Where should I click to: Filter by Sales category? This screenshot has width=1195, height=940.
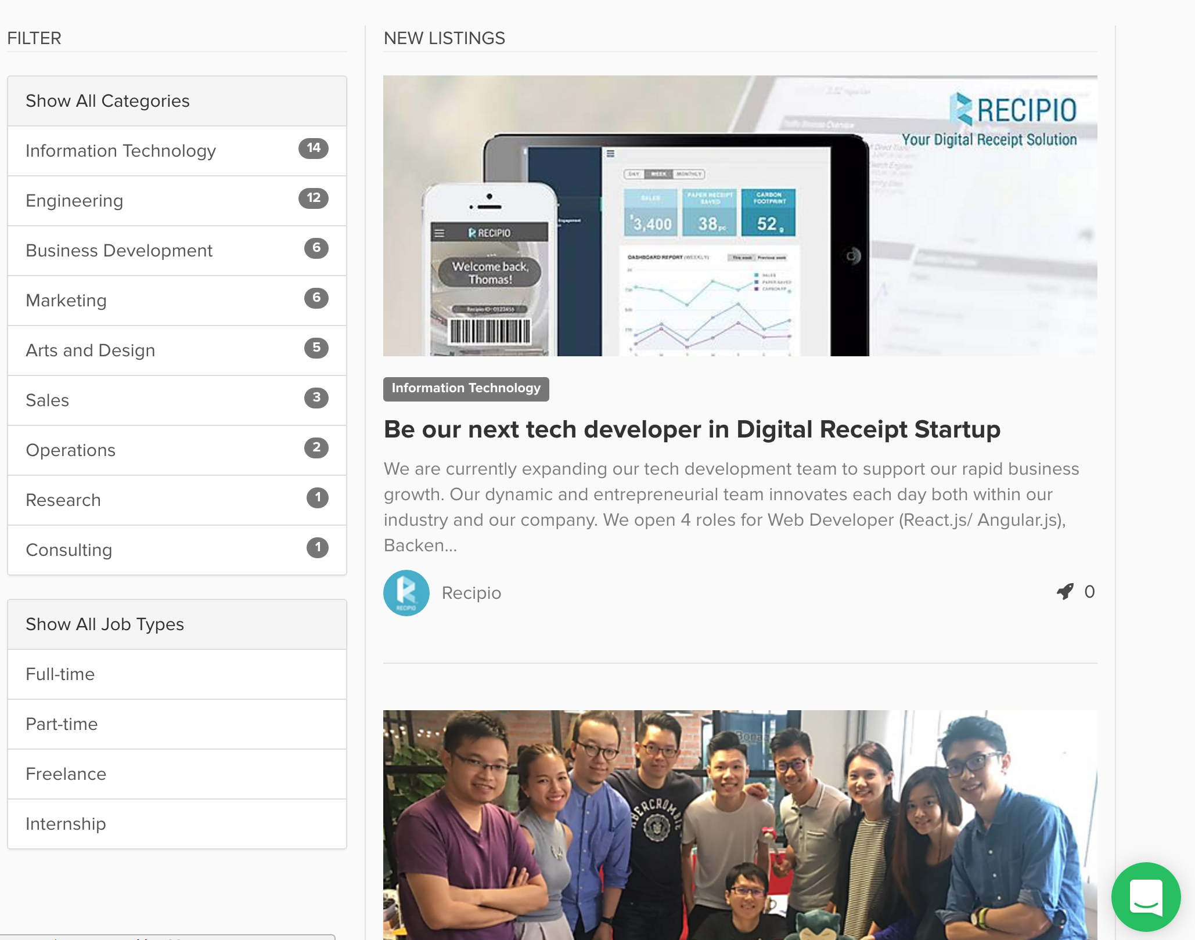[x=48, y=400]
